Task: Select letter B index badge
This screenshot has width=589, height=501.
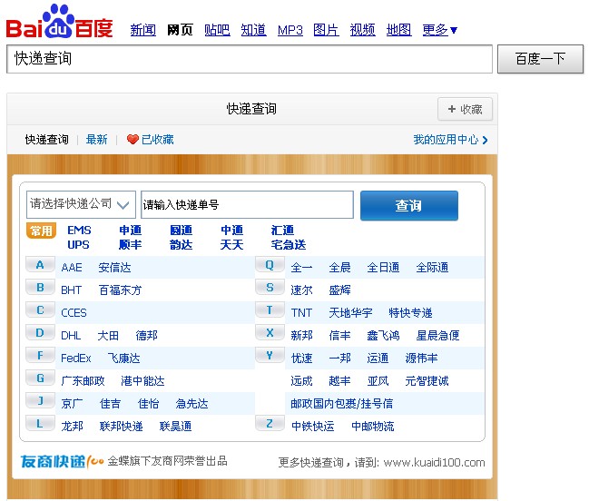Action: coord(40,288)
